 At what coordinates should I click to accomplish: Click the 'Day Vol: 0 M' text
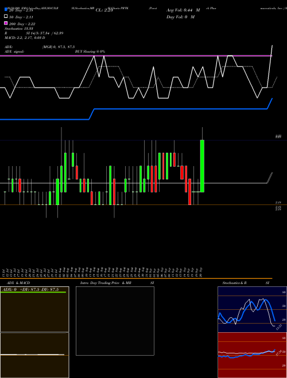[180, 17]
